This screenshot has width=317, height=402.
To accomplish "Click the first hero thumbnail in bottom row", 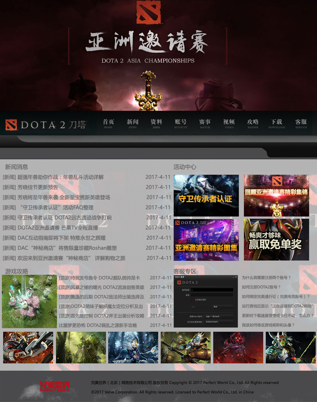I will point(28,347).
